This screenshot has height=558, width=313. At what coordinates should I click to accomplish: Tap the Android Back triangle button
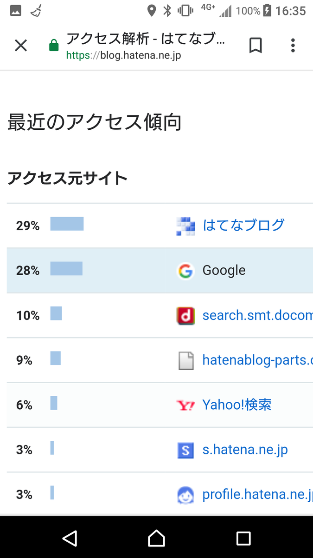[x=70, y=538]
